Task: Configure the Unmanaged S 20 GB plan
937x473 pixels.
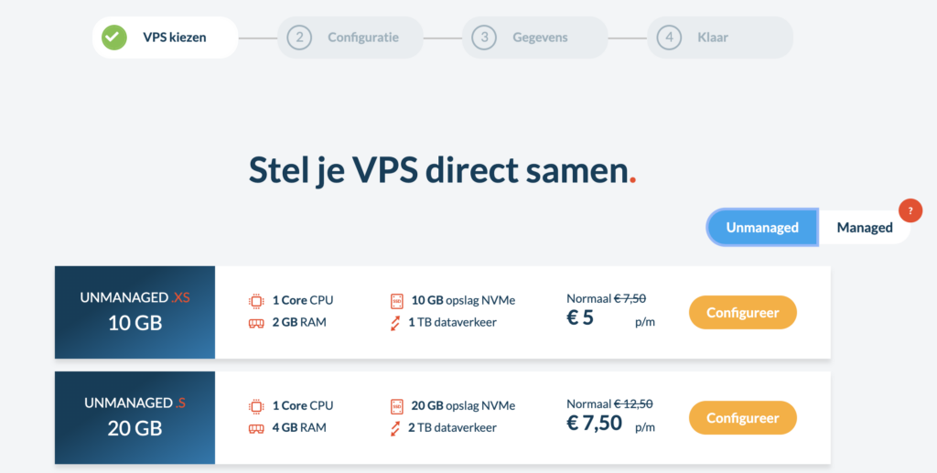Action: [742, 417]
